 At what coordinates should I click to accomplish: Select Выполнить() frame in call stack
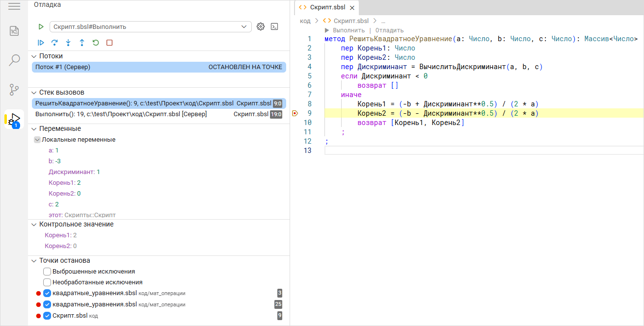(121, 114)
